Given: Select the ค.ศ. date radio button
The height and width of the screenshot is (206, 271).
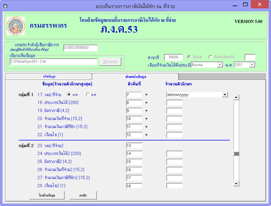Looking at the screenshot, I should point(88,94).
